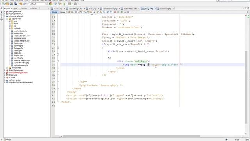Click the Save All toolbar icon

tap(16, 4)
